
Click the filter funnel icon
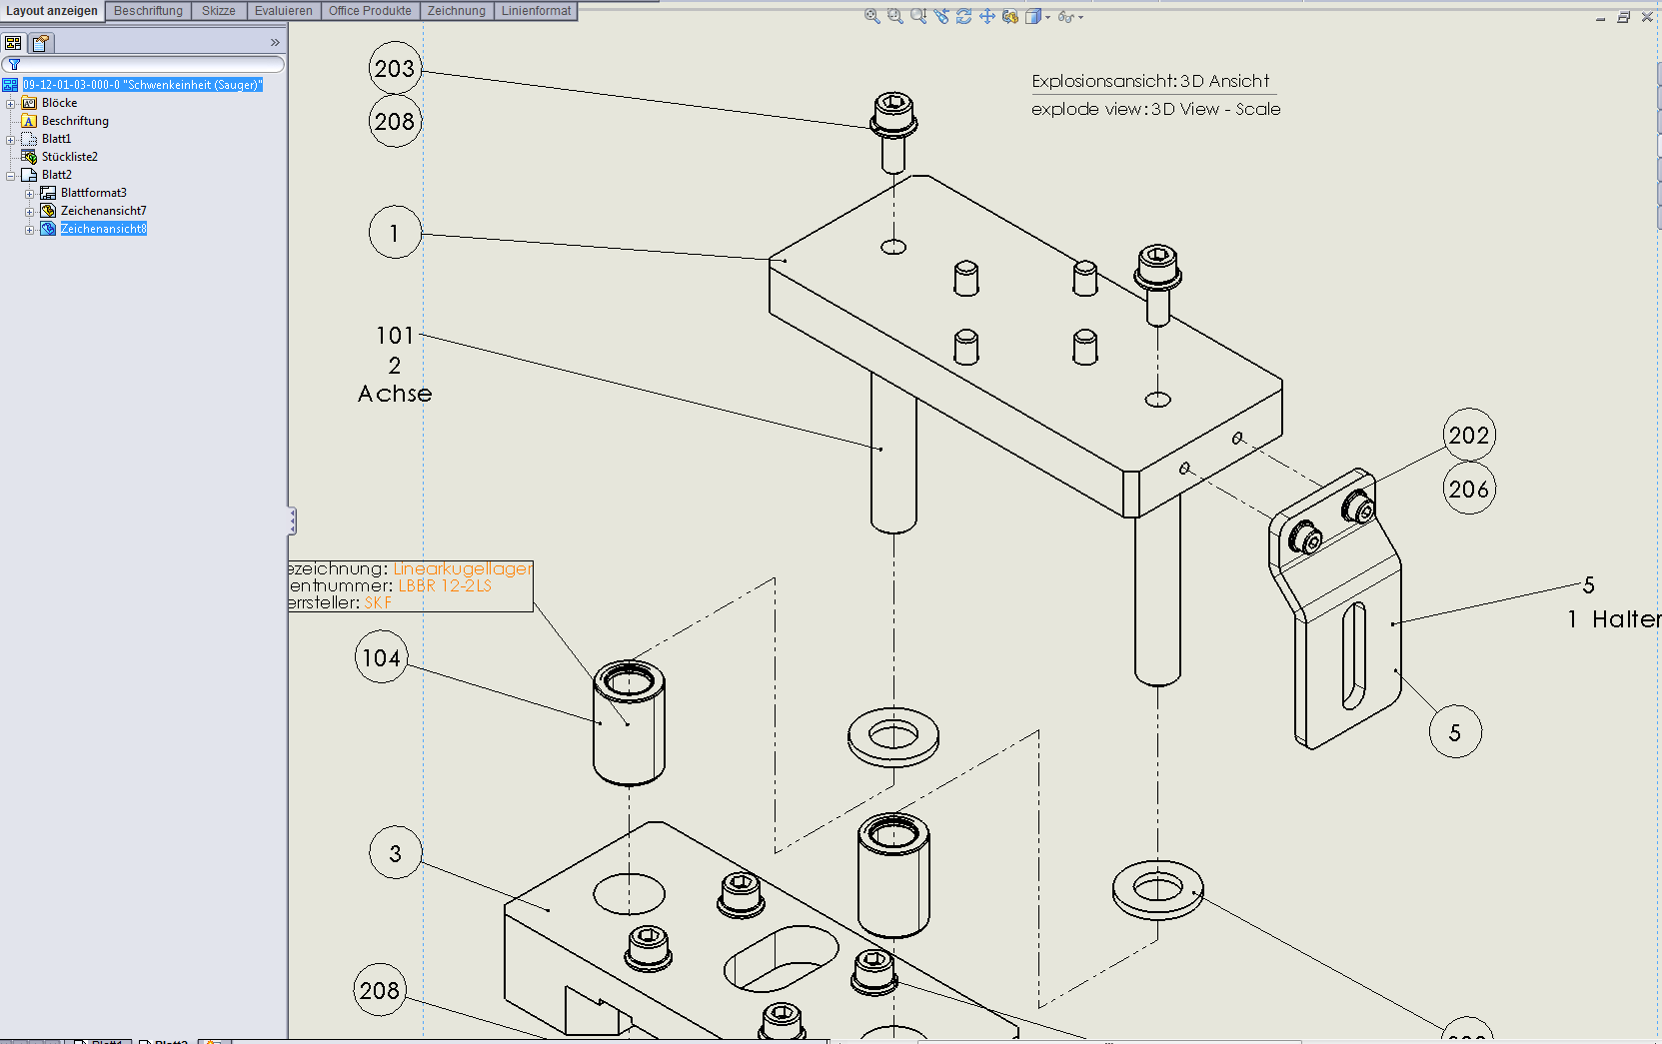[x=14, y=65]
